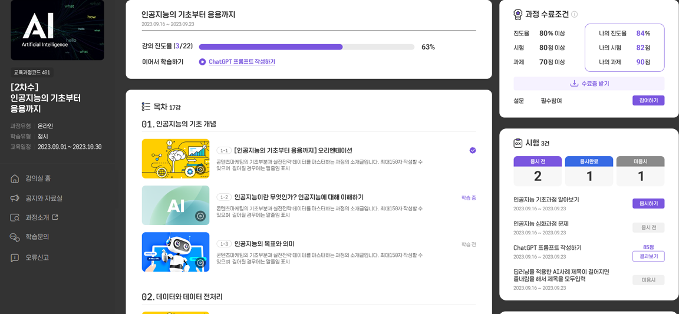The image size is (679, 314).
Task: Click the 오류신고 report icon
Action: coord(15,257)
